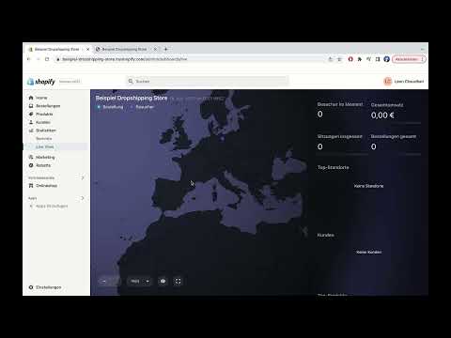This screenshot has width=451, height=338.
Task: Expand the Apps section chevron
Action: [x=83, y=198]
